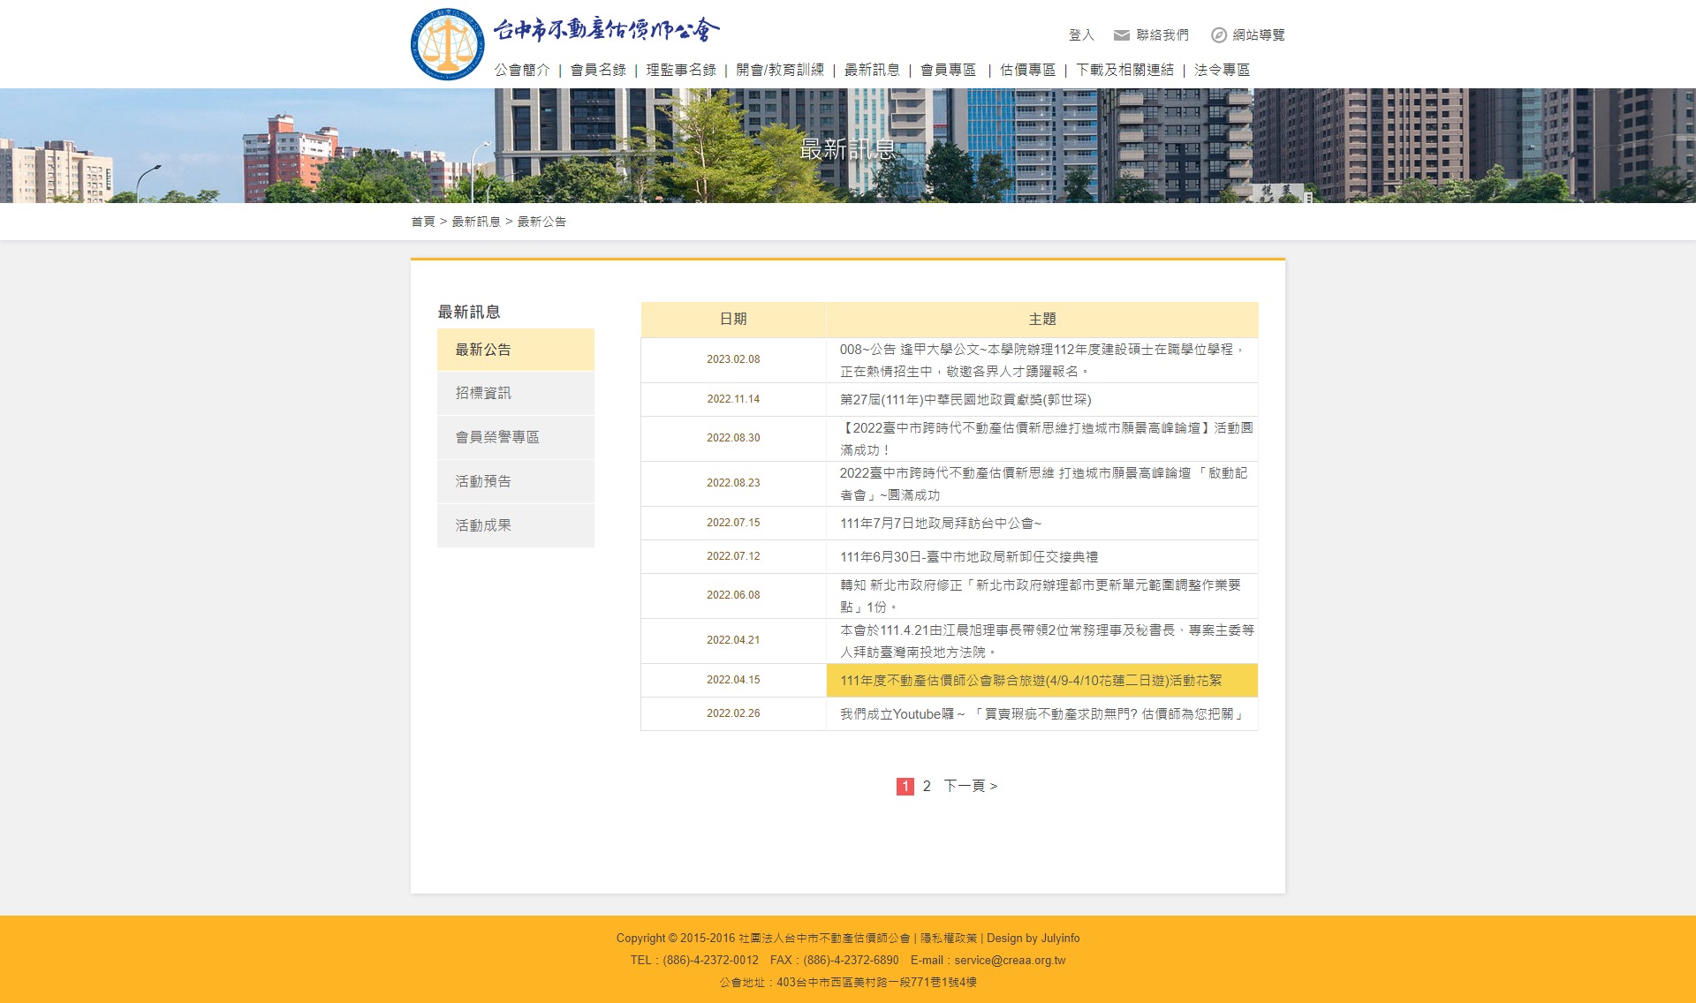
Task: Open the 公會簡介 menu item
Action: click(x=523, y=69)
